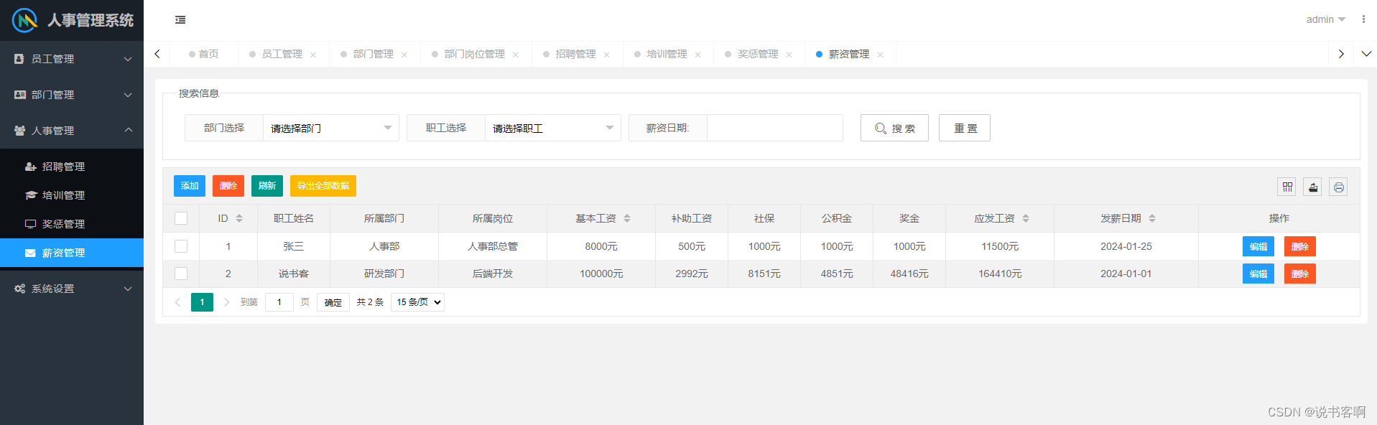Click the green 刷新 button

(267, 186)
